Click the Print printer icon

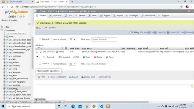pos(39,77)
